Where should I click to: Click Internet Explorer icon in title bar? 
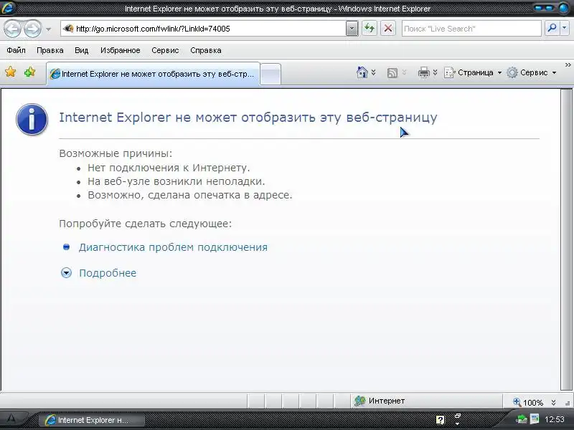(x=9, y=8)
